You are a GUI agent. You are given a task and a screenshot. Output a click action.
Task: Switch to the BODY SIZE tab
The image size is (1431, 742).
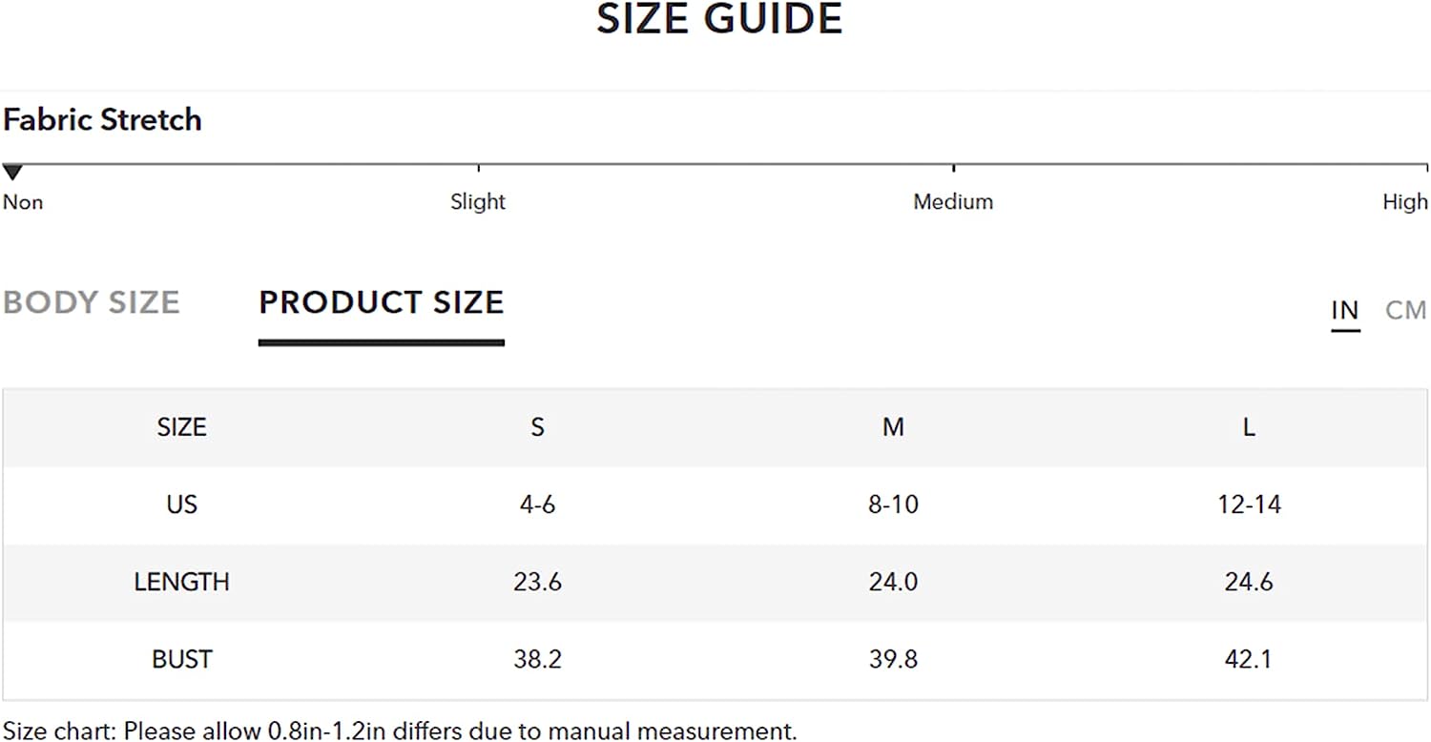coord(92,302)
